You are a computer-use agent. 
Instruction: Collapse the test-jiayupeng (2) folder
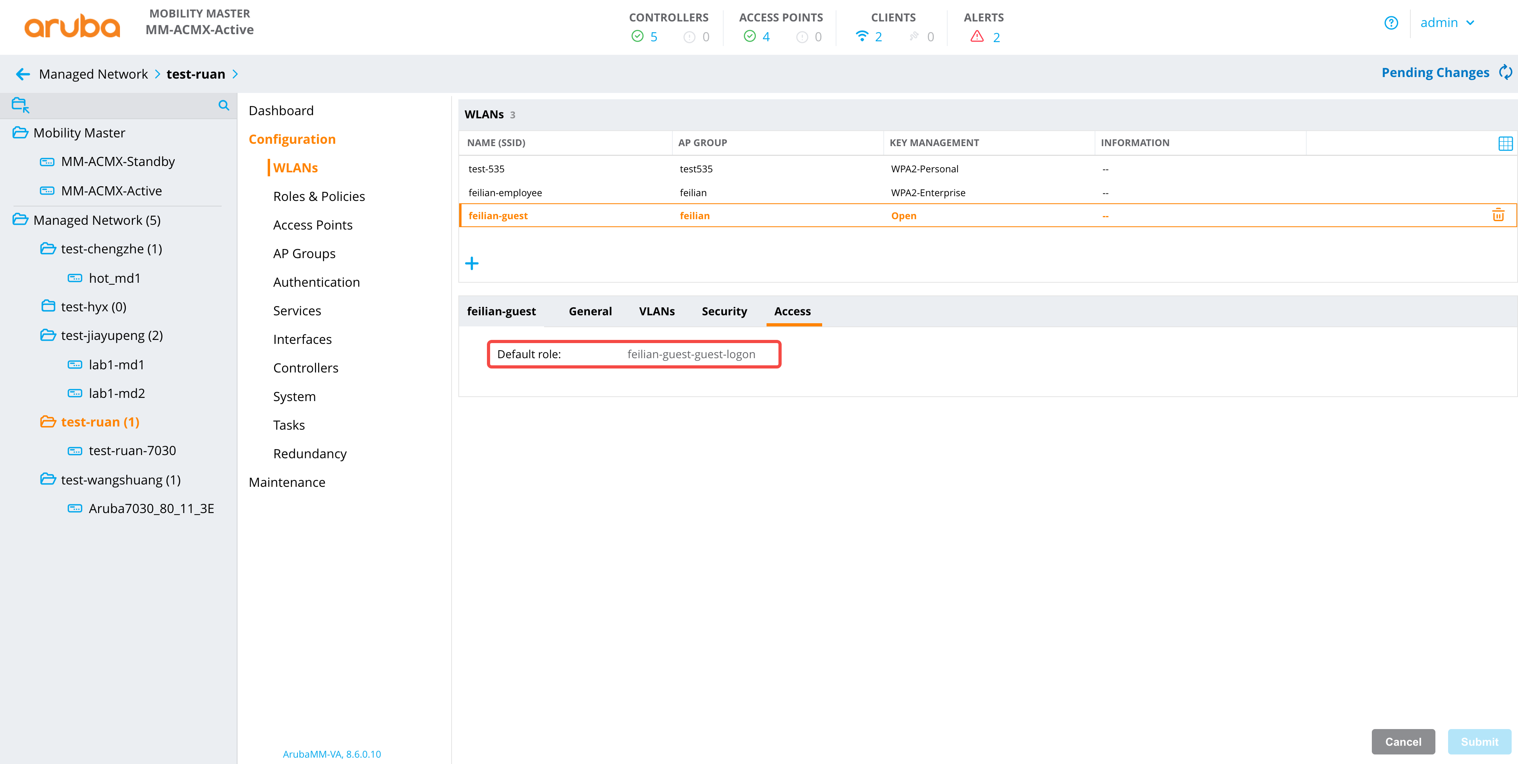(x=48, y=335)
